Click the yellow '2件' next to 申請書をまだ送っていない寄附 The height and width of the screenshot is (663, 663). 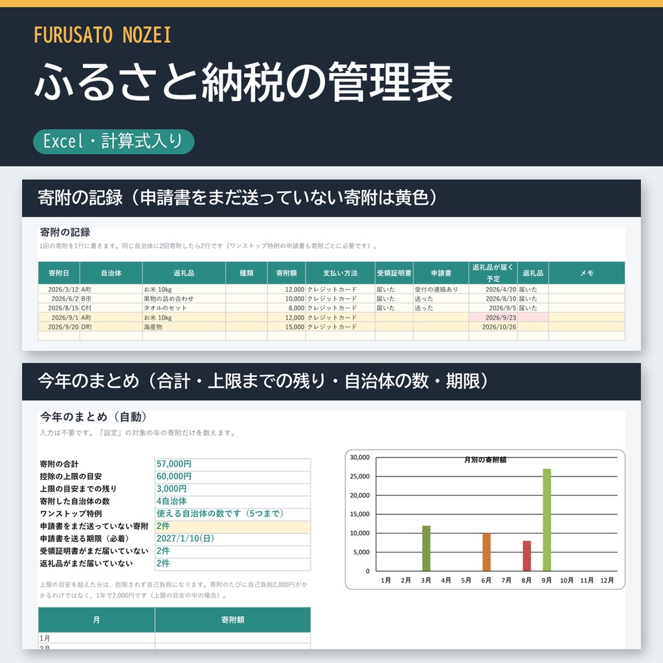[233, 526]
